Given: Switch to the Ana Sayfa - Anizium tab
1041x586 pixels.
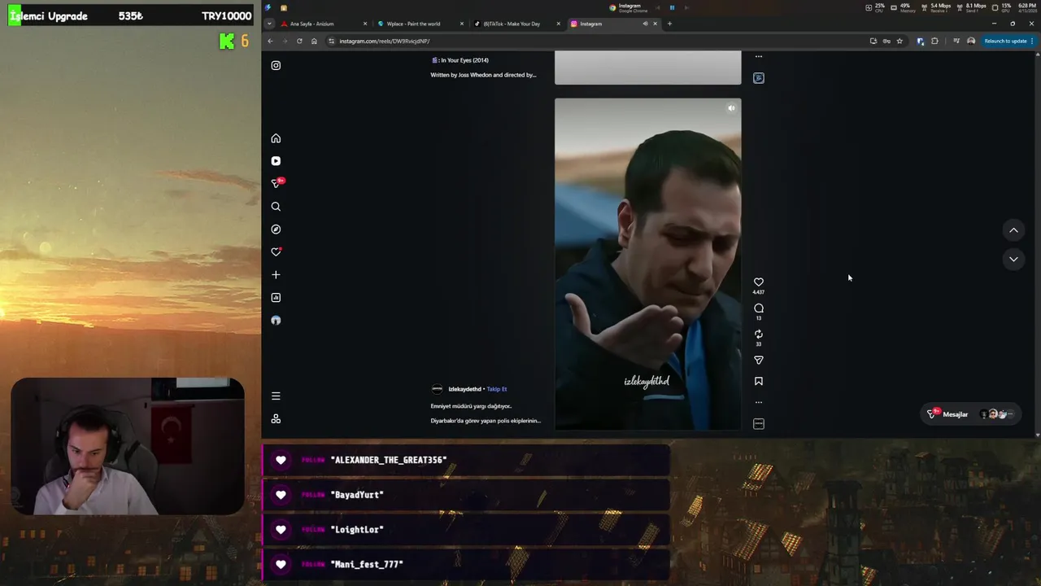Looking at the screenshot, I should 323,24.
